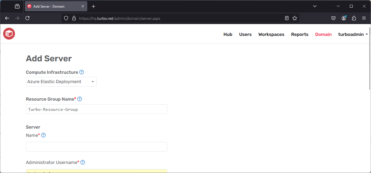
Task: Click the Add Server - Domain browser tab
Action: pyautogui.click(x=54, y=6)
